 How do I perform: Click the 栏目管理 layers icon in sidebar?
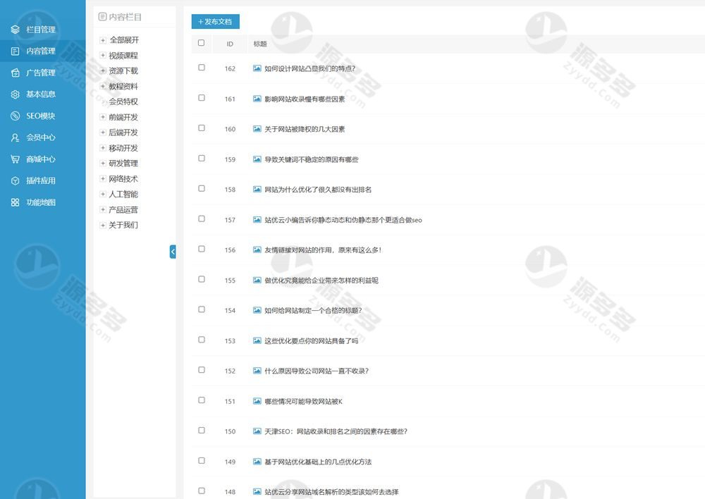pos(15,30)
